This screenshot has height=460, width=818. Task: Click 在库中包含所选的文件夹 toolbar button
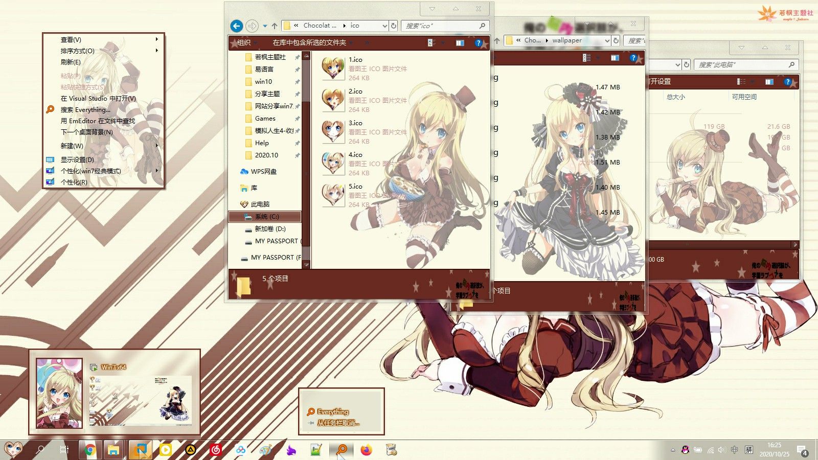point(309,42)
